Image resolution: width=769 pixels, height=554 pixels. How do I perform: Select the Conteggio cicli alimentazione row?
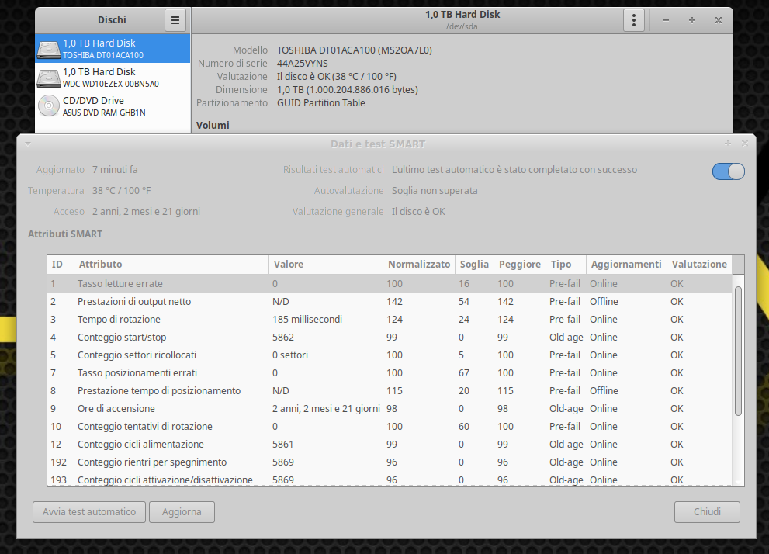click(x=390, y=444)
